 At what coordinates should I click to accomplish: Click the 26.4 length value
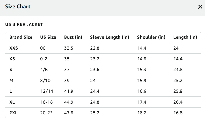tap(178, 102)
